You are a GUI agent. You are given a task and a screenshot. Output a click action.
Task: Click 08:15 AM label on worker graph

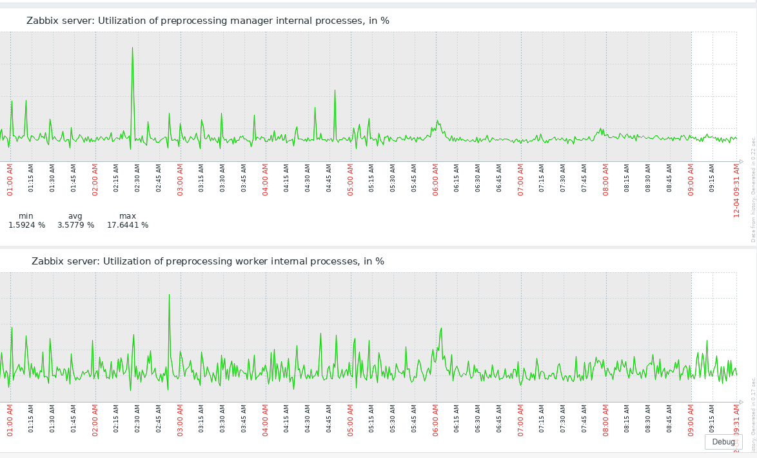(x=627, y=419)
